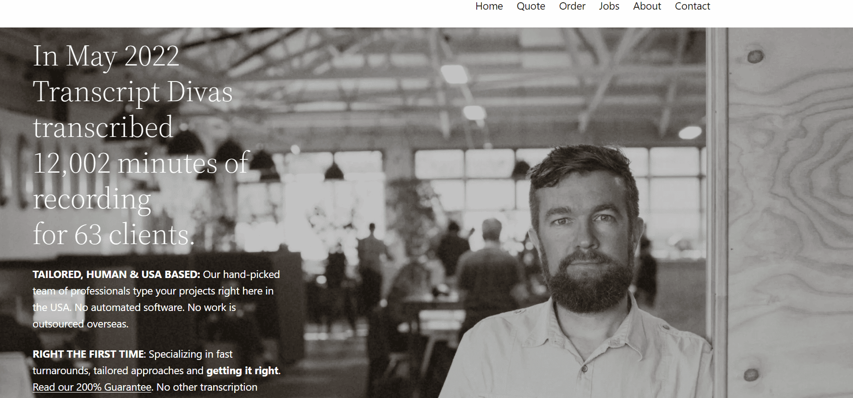Follow the Read our 200% Guarantee link
The width and height of the screenshot is (853, 398).
click(92, 387)
